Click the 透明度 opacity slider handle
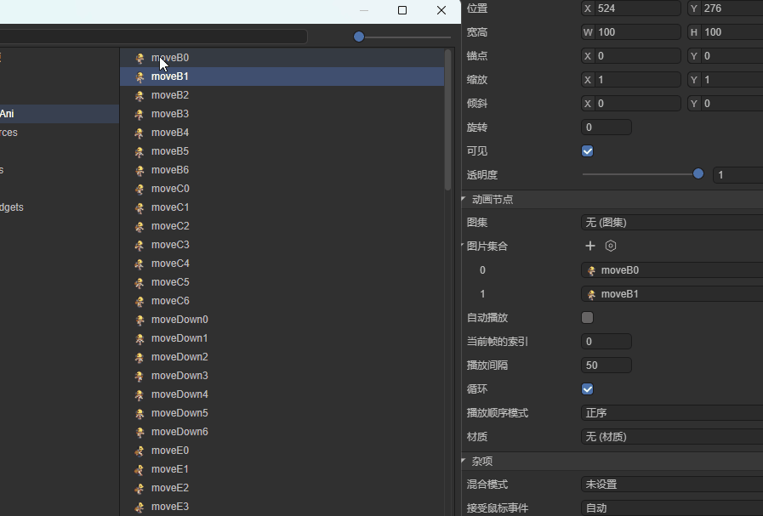 698,173
